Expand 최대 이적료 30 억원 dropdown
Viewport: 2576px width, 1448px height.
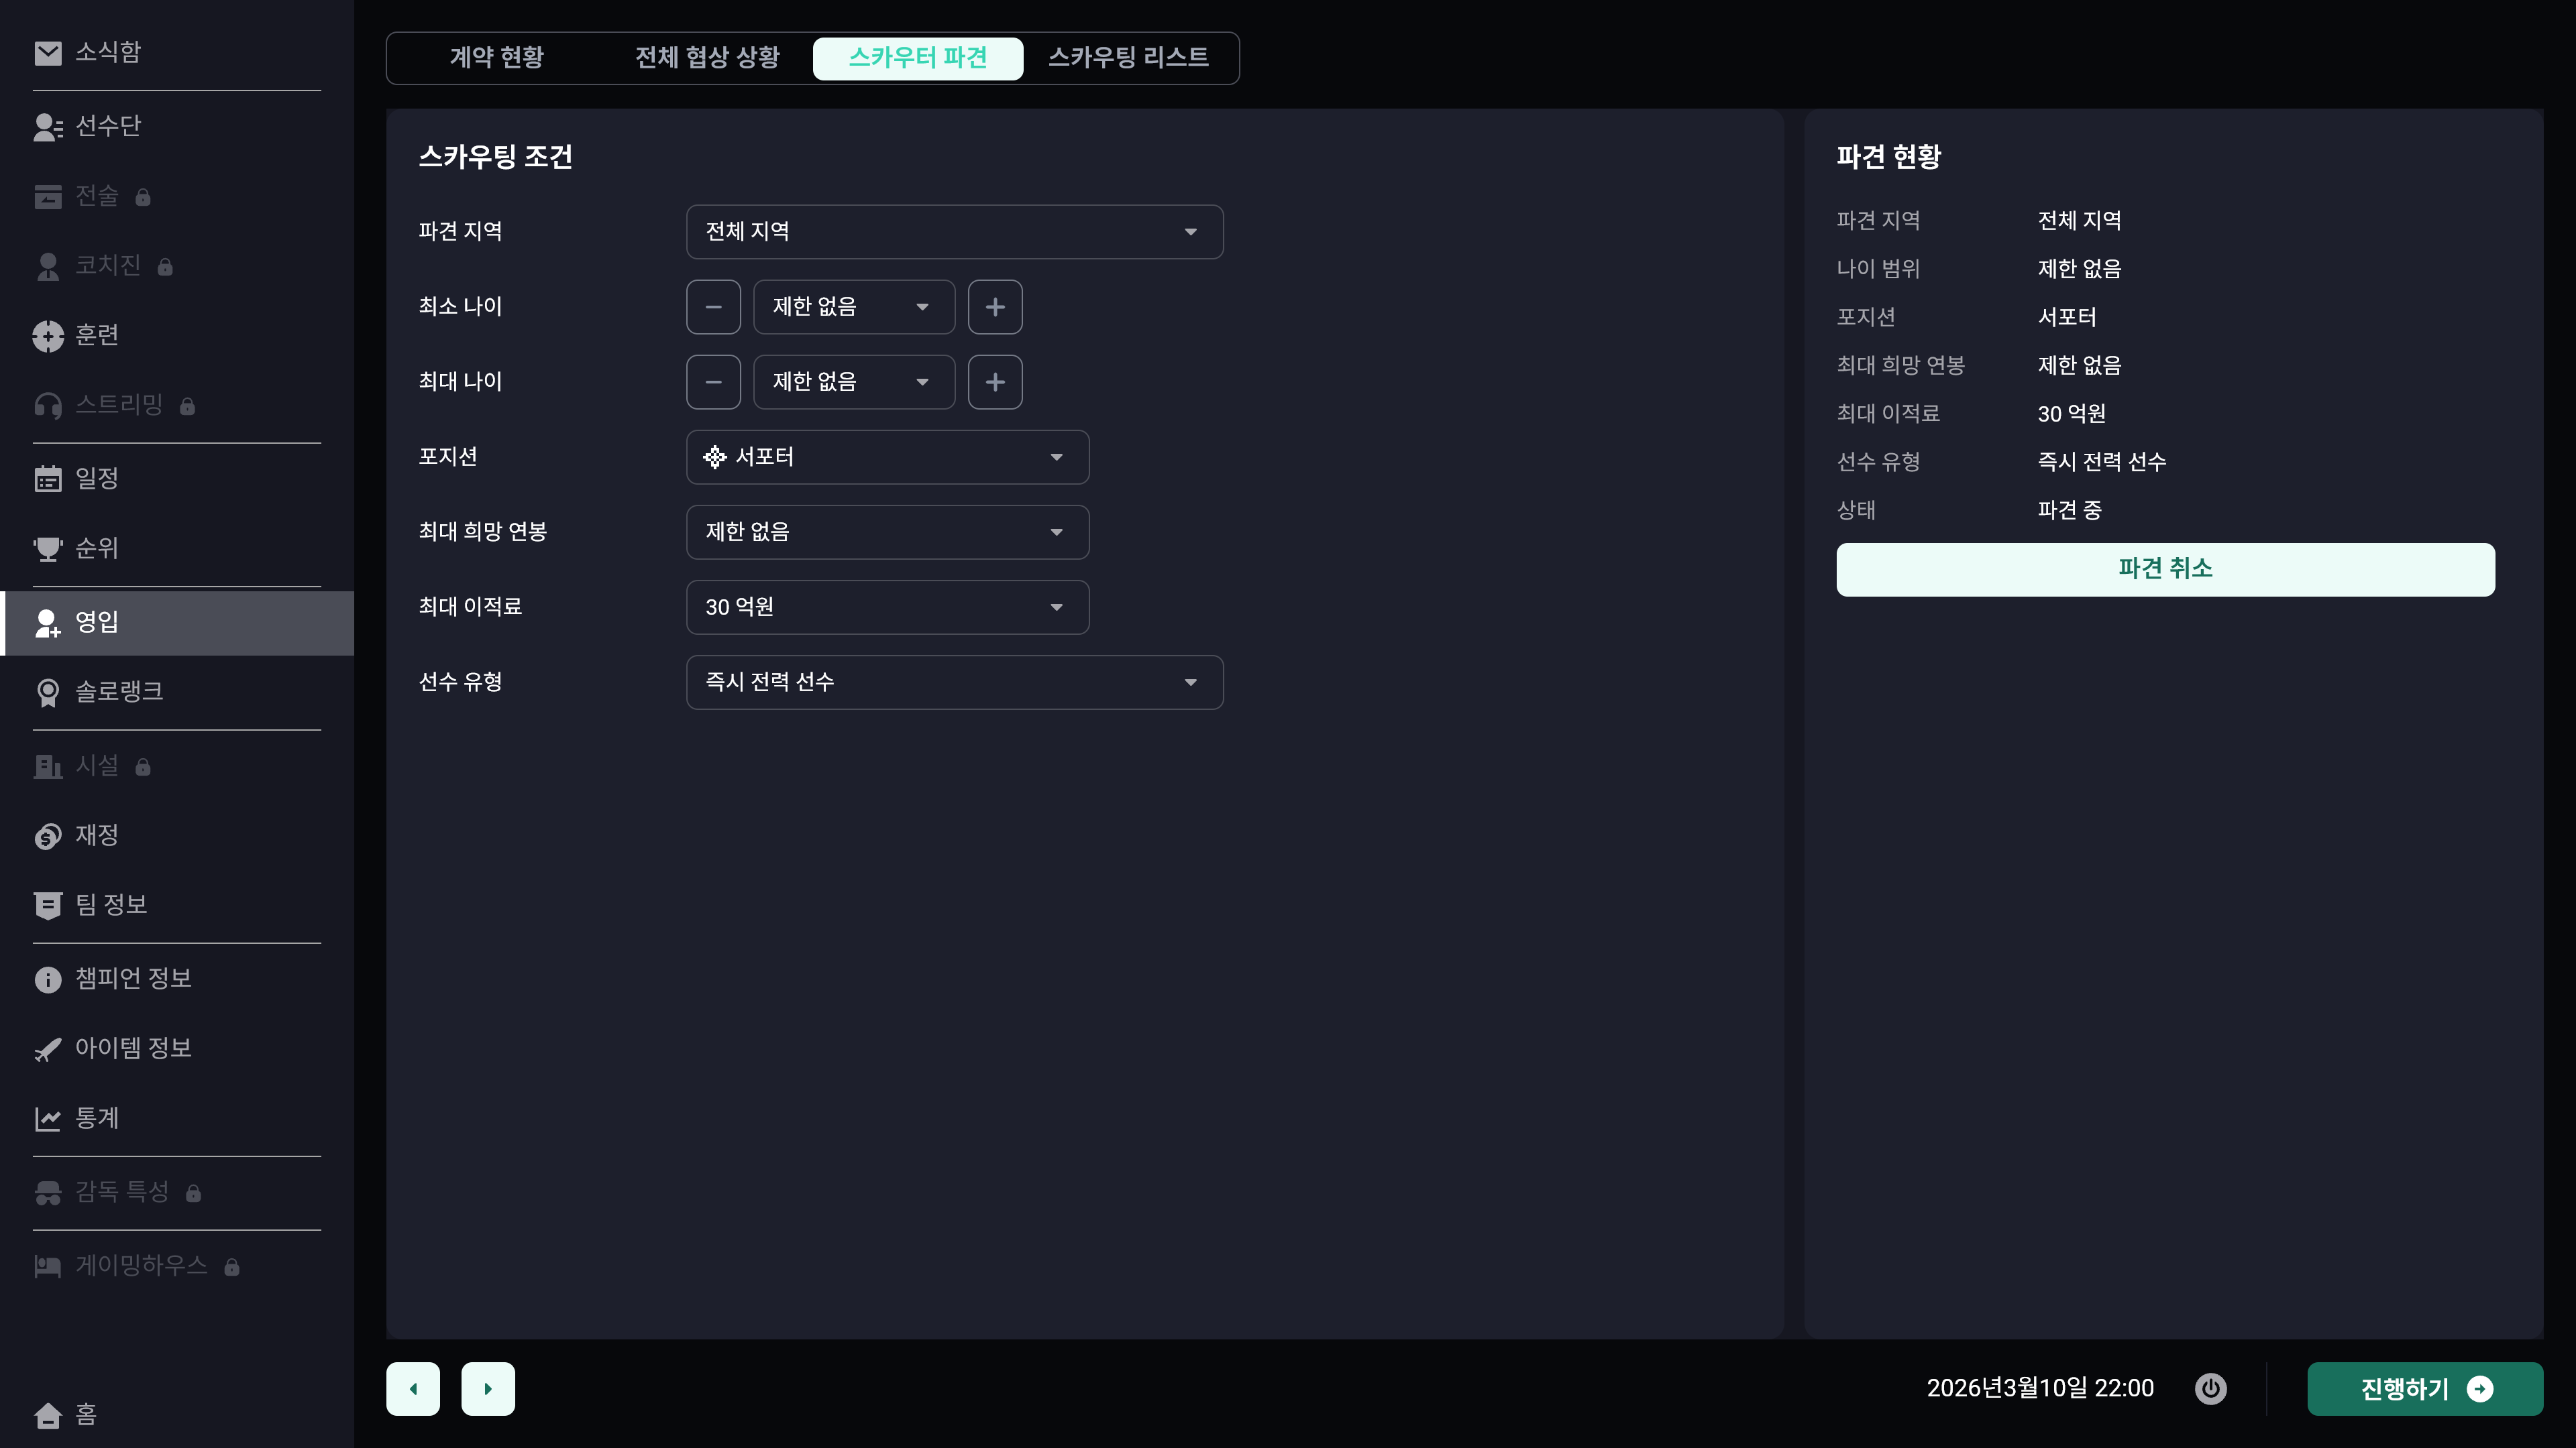pos(887,607)
